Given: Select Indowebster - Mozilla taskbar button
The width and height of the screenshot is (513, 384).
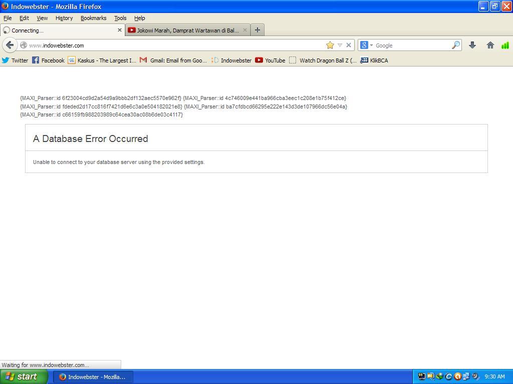Looking at the screenshot, I should [93, 377].
